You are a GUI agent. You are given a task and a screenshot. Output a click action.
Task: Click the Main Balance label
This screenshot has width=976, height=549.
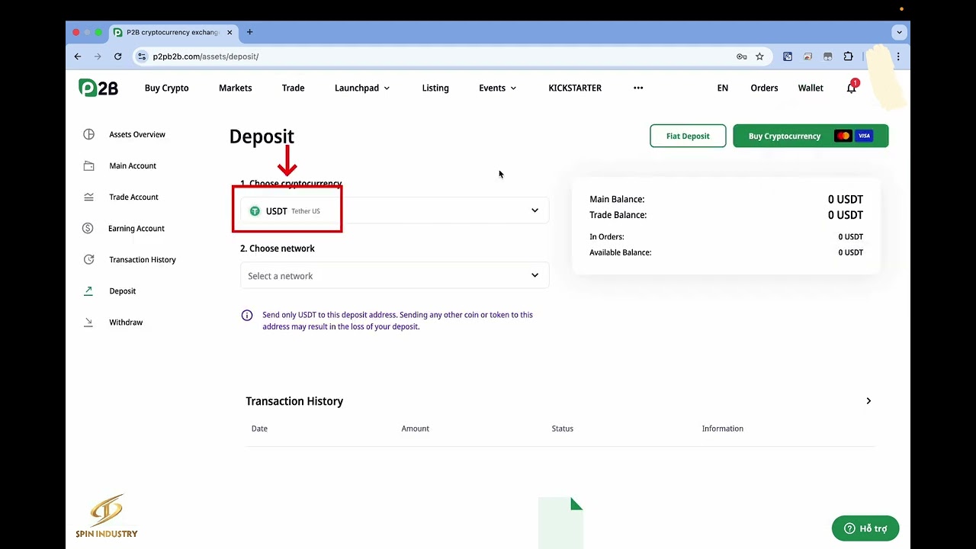click(617, 199)
